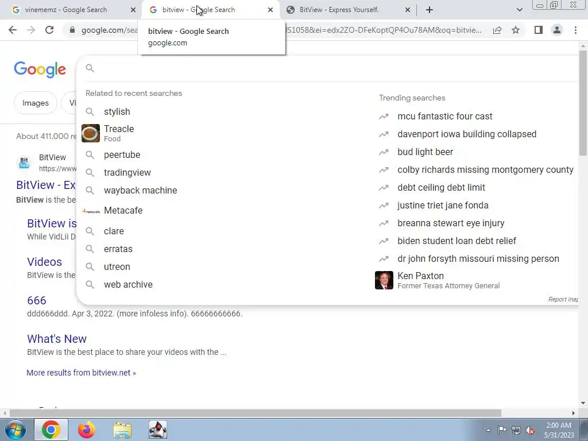588x441 pixels.
Task: Select 'colby richards missing montgomery county'
Action: (x=485, y=169)
